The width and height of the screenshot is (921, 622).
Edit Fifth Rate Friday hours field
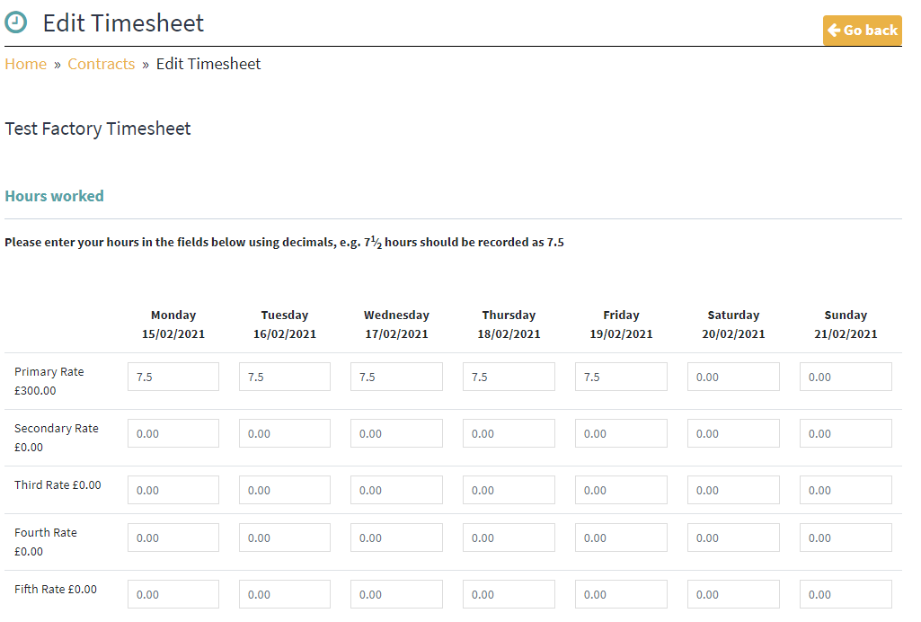click(x=621, y=594)
